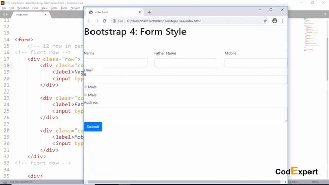Select the first Male radio button
This screenshot has height=185, width=329.
click(x=85, y=87)
